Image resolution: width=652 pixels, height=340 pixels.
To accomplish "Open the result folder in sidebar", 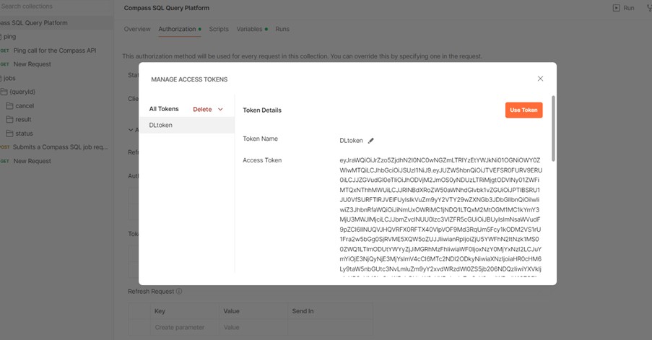I will point(23,119).
